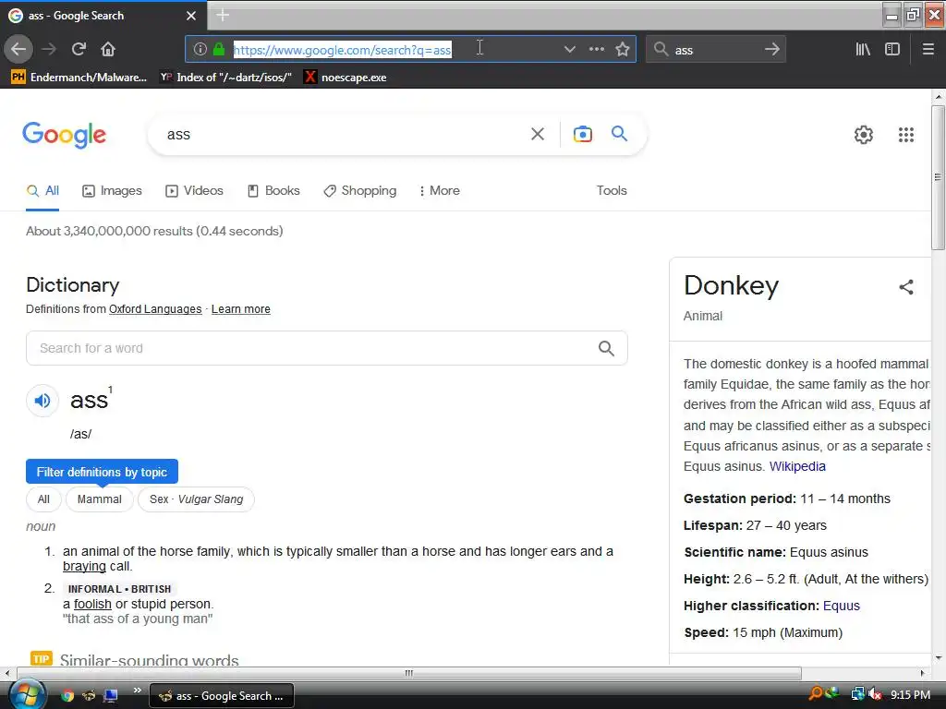This screenshot has width=946, height=709.
Task: Search by image camera icon
Action: pos(582,134)
